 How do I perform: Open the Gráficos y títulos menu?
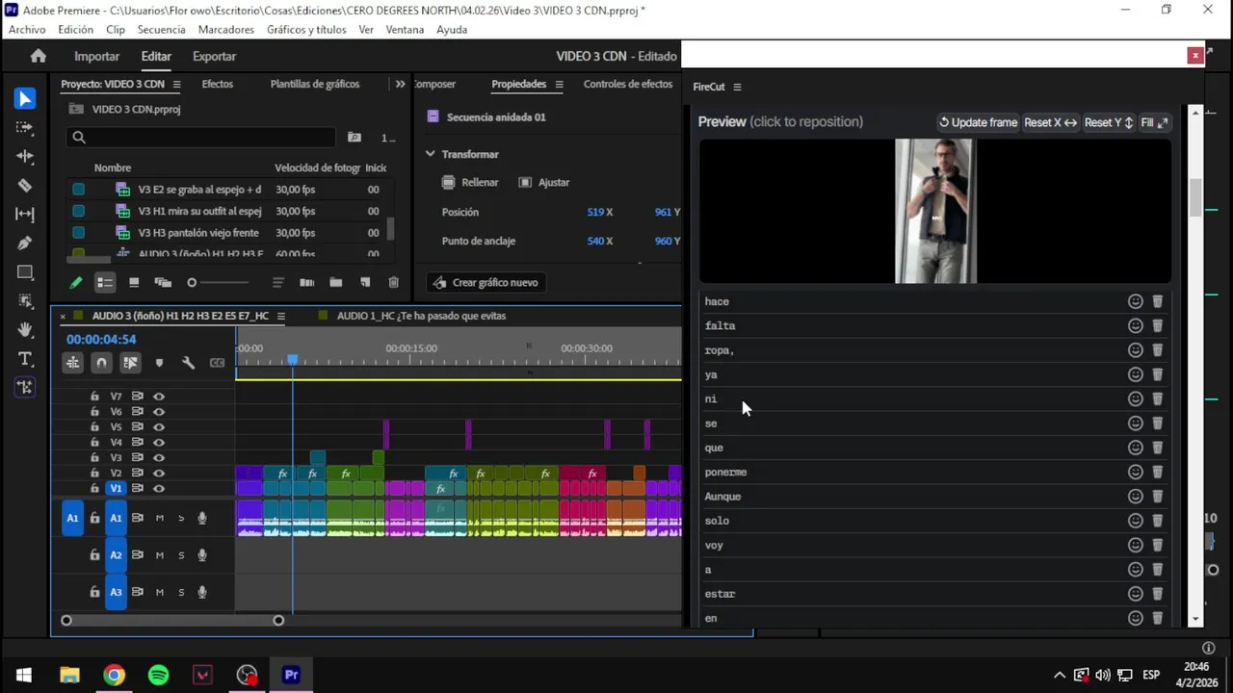[x=306, y=30]
